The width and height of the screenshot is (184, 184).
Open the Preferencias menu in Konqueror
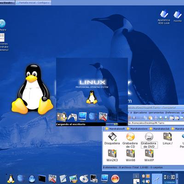172,113
